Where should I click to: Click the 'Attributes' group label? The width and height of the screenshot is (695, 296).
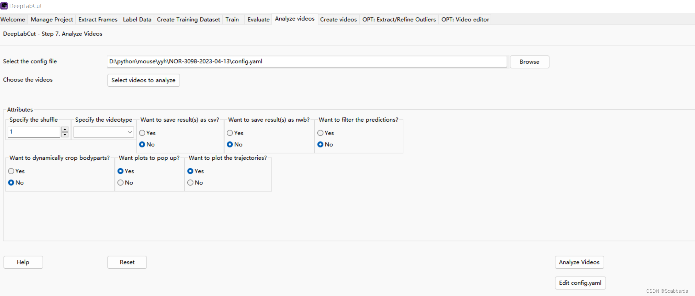click(x=20, y=109)
